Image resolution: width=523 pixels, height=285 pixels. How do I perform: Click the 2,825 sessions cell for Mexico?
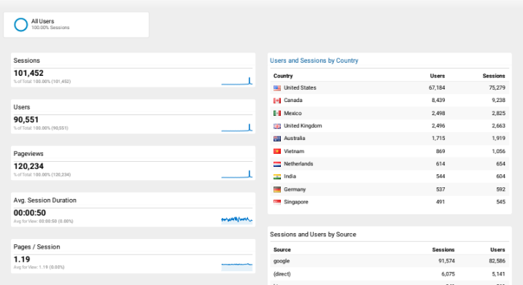pos(498,113)
